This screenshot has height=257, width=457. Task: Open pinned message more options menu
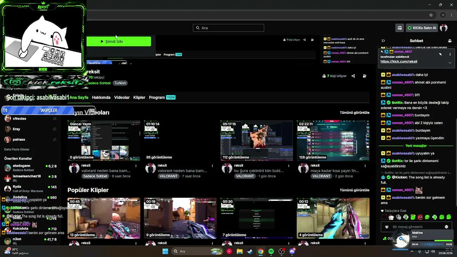coord(450,54)
